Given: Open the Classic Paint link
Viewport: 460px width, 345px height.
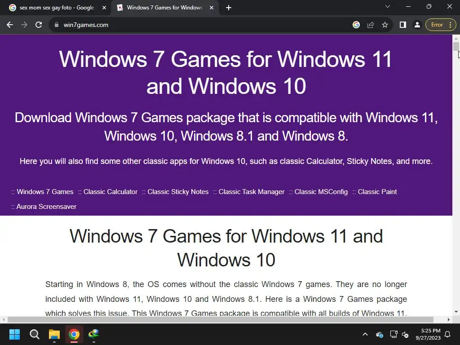Looking at the screenshot, I should pyautogui.click(x=377, y=192).
